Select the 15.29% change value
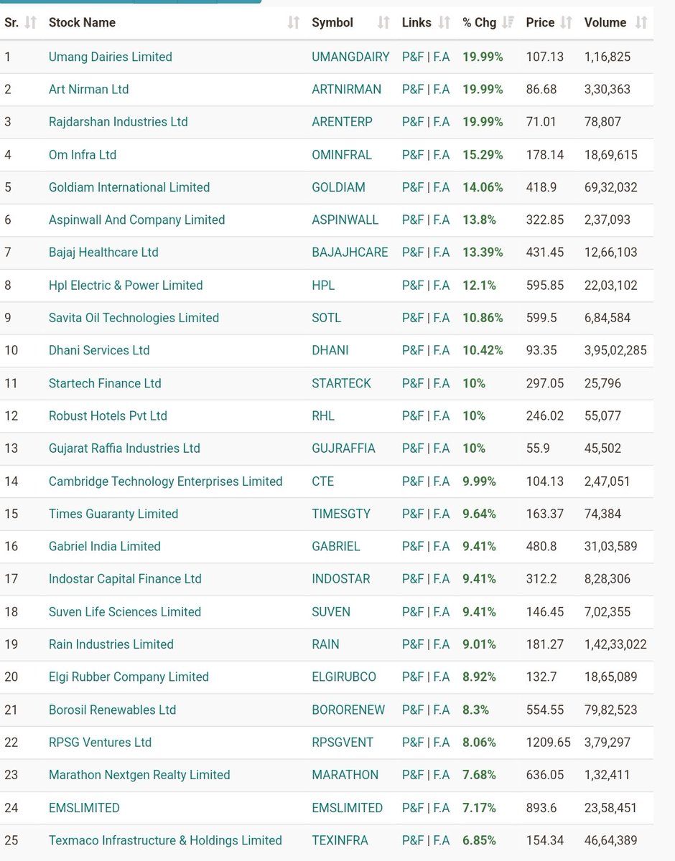This screenshot has width=675, height=861. coord(483,155)
